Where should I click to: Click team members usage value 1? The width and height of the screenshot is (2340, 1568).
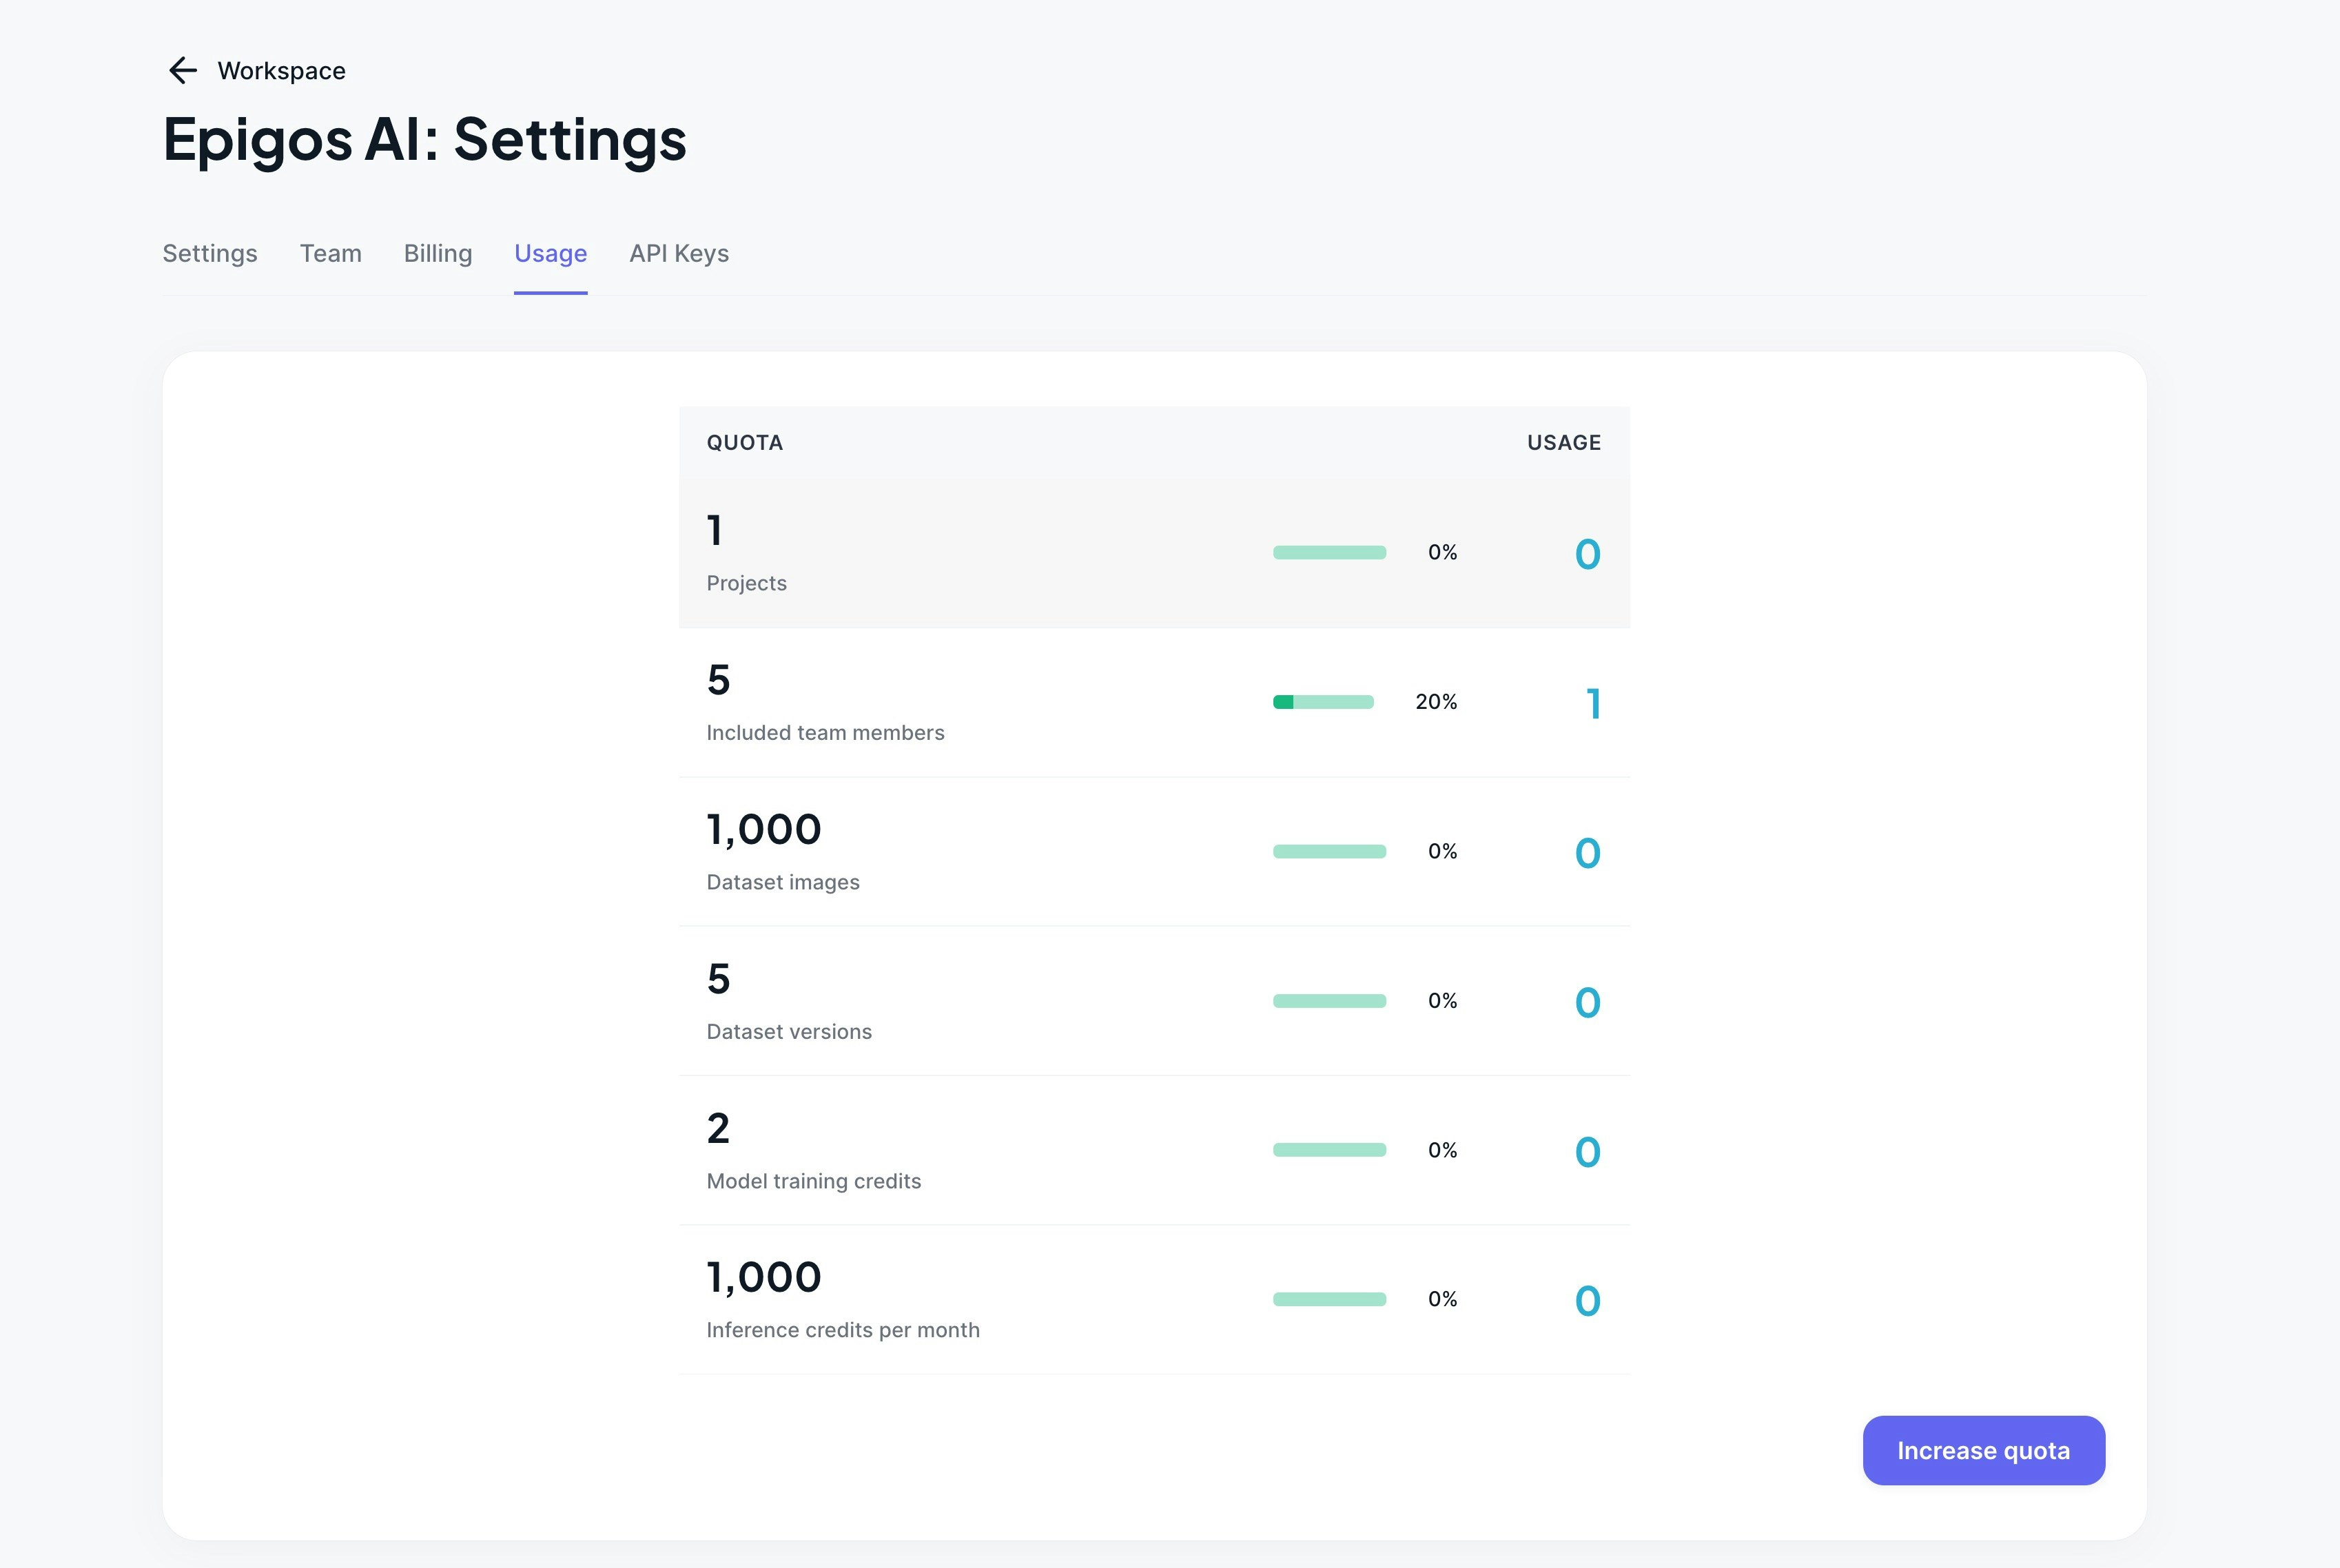(1592, 704)
